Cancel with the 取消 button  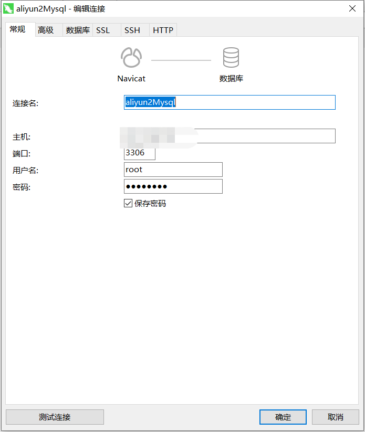click(x=335, y=417)
